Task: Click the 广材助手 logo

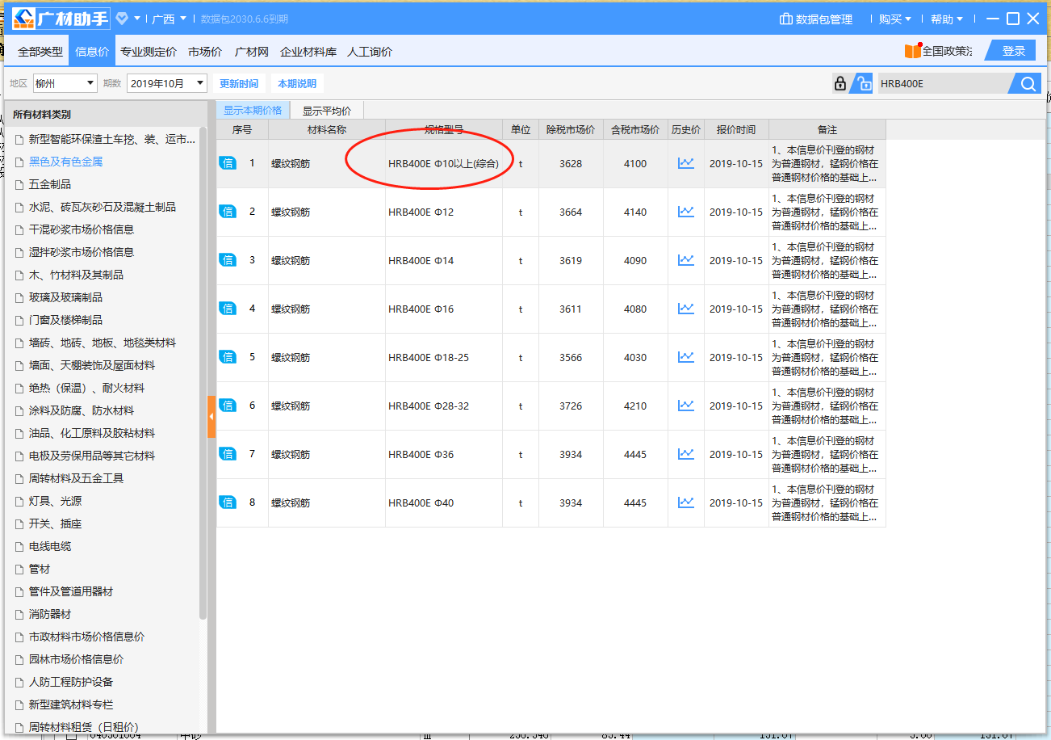Action: pos(60,19)
